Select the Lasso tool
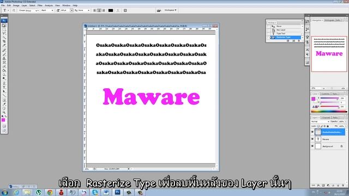Viewport: 349px width, 196px height. point(4,33)
